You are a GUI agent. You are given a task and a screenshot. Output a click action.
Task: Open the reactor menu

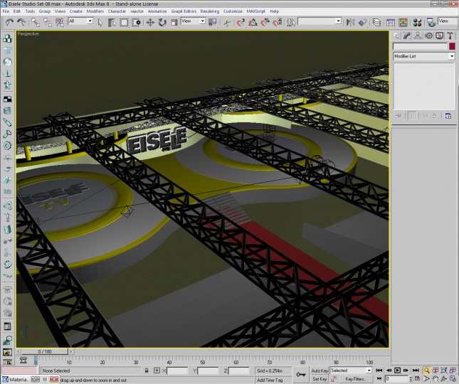click(137, 11)
